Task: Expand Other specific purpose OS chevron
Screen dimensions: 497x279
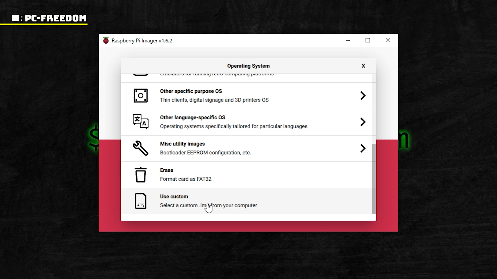Action: click(363, 96)
